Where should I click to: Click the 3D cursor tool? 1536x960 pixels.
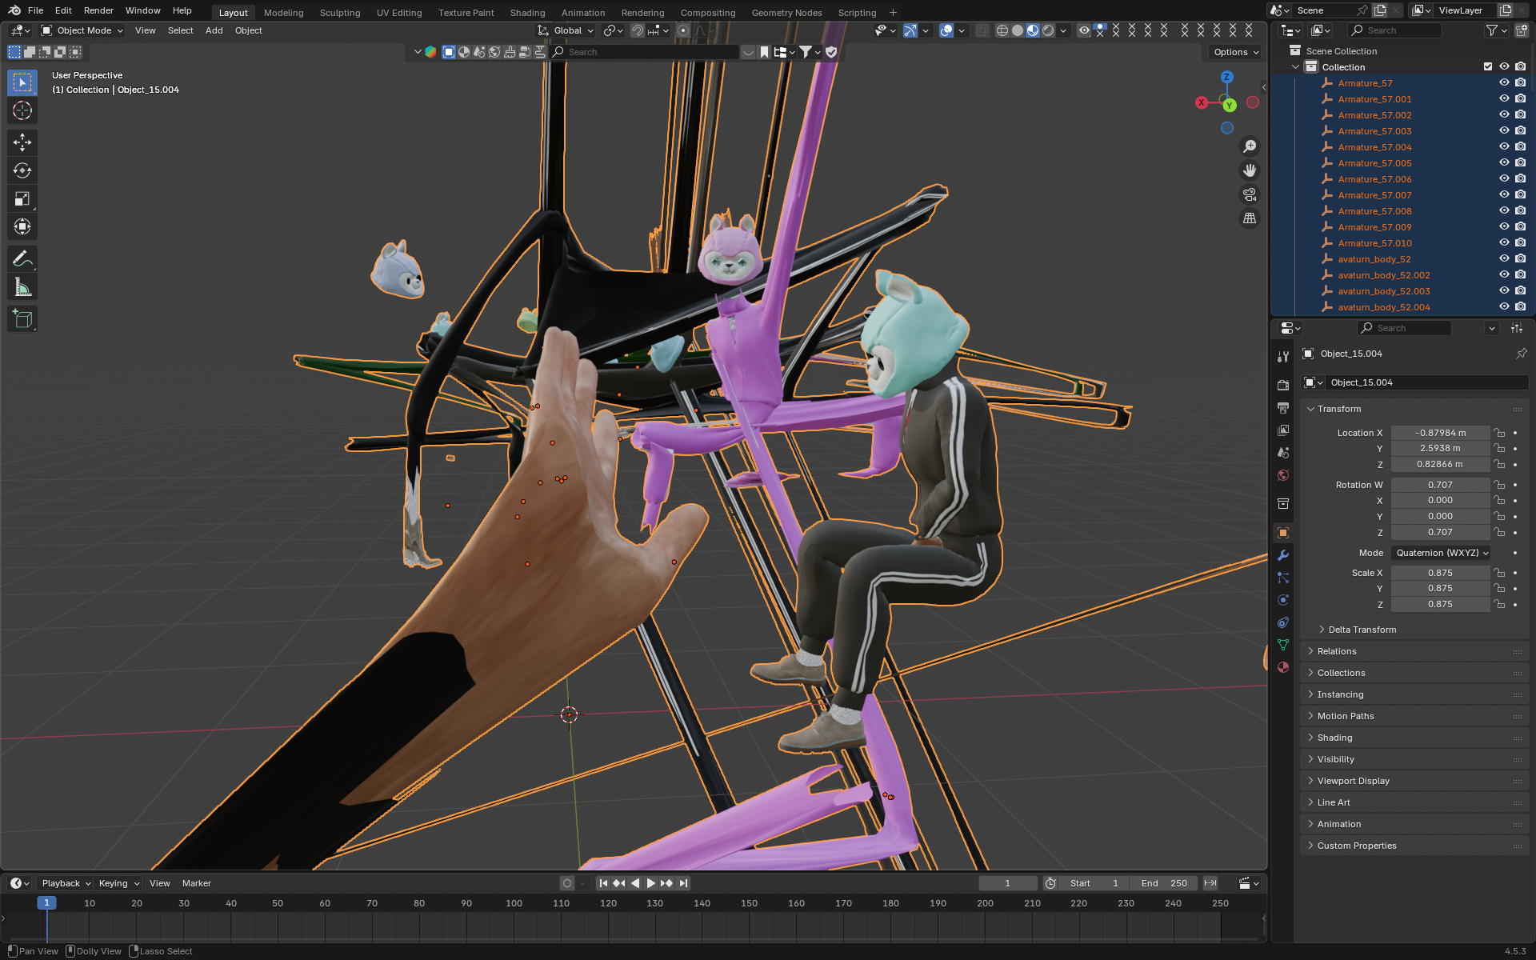point(22,110)
